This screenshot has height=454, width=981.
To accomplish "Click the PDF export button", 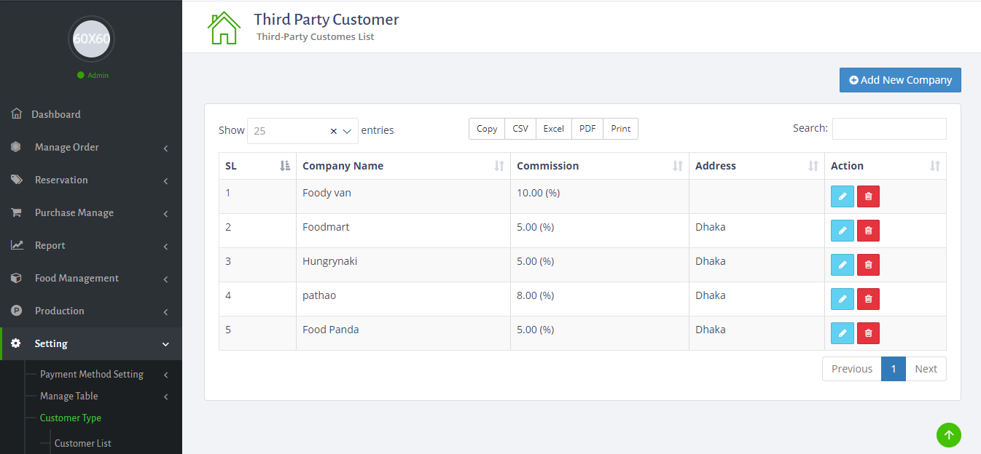I will 587,129.
